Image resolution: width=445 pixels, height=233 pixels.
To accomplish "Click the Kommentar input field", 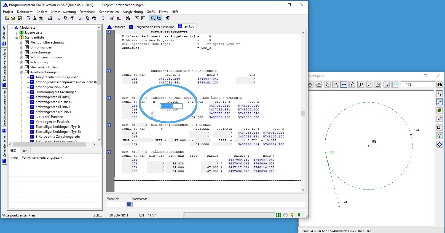I will click(218, 205).
